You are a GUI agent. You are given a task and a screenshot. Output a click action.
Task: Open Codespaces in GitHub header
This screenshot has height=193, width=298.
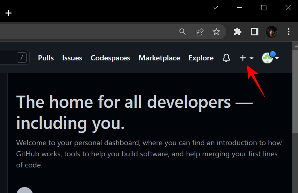point(110,58)
